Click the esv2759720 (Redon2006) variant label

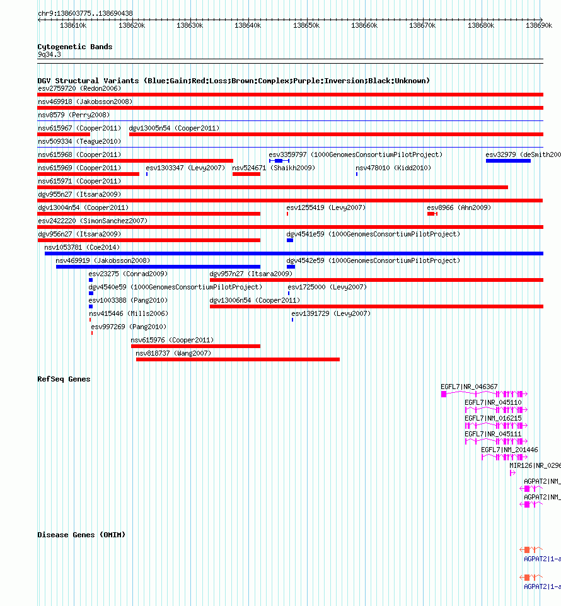pyautogui.click(x=79, y=88)
